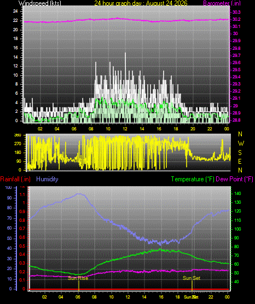Click the 100 humidity scale value
The height and width of the screenshot is (304, 255).
click(x=9, y=187)
